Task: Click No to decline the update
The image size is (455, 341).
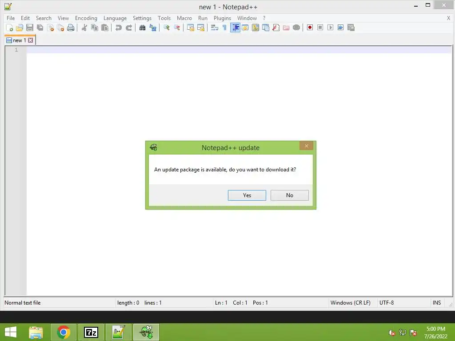Action: [x=290, y=195]
